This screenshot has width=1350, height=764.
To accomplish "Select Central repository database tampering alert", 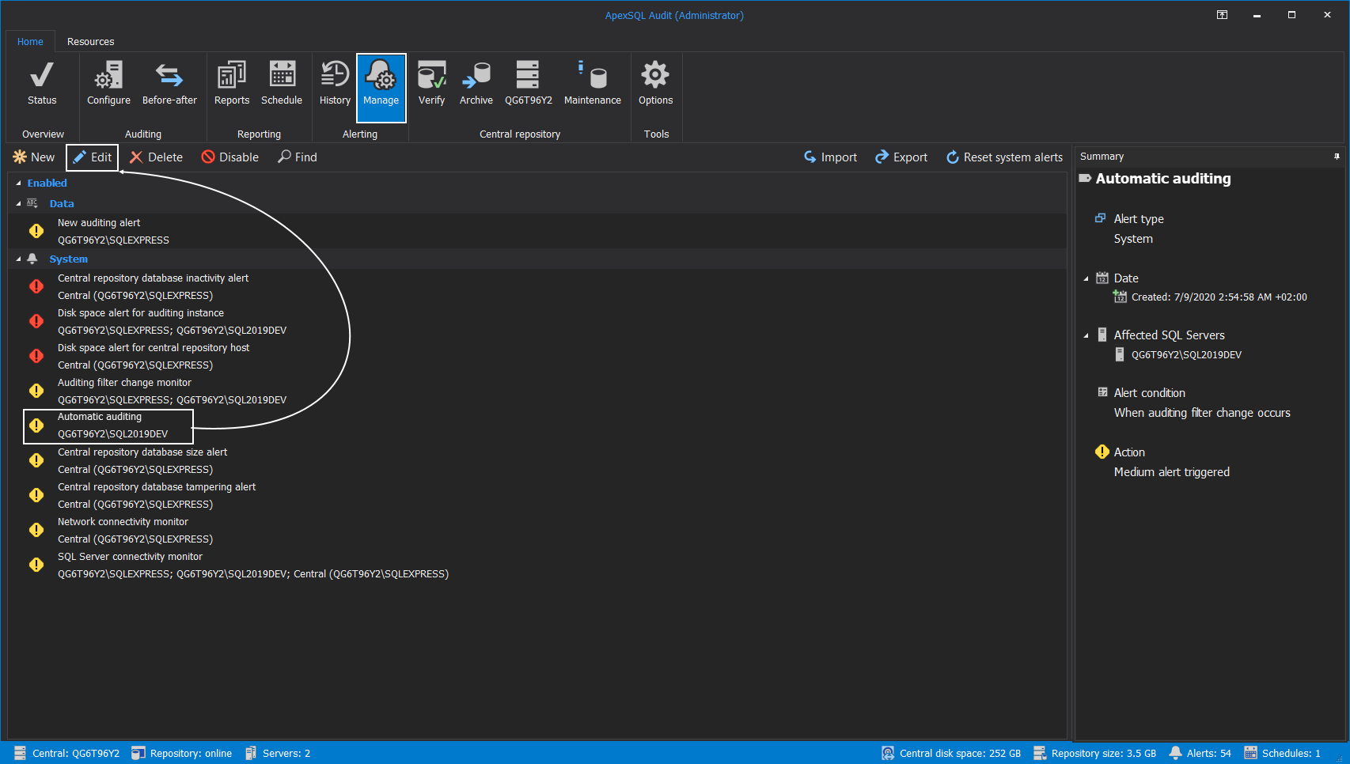I will [x=538, y=495].
